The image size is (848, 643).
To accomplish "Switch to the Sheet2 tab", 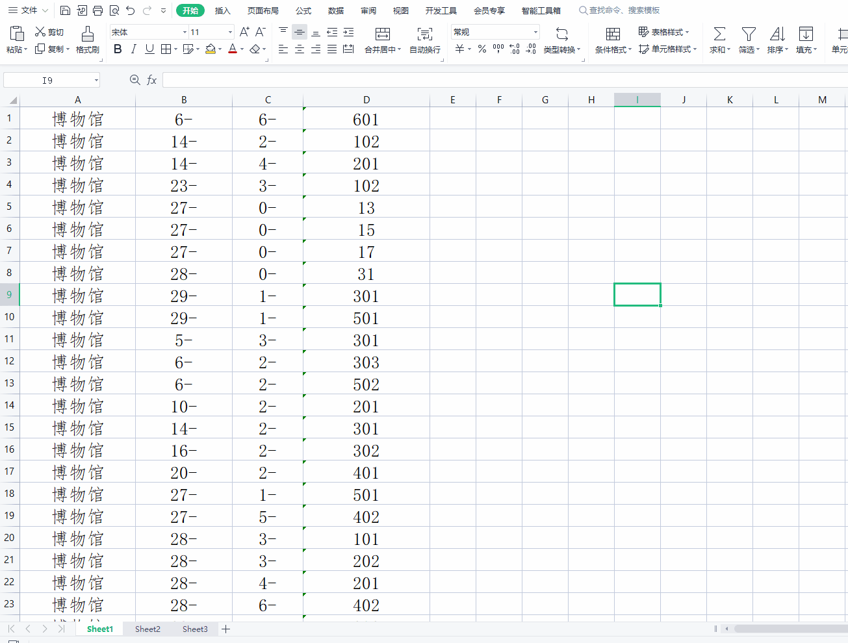I will (x=148, y=629).
